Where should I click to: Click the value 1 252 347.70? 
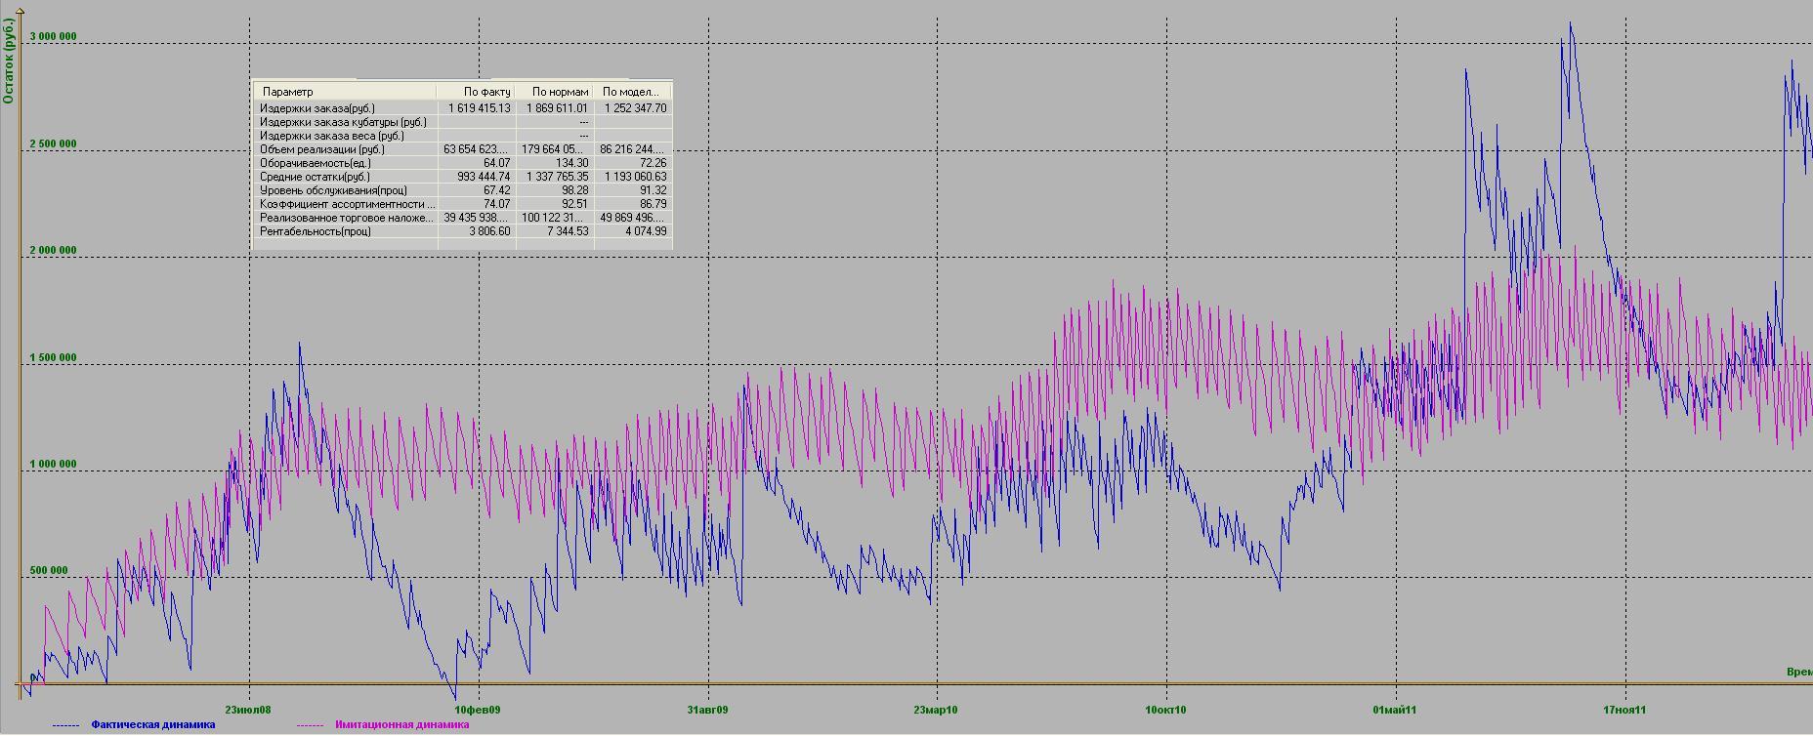[x=635, y=108]
